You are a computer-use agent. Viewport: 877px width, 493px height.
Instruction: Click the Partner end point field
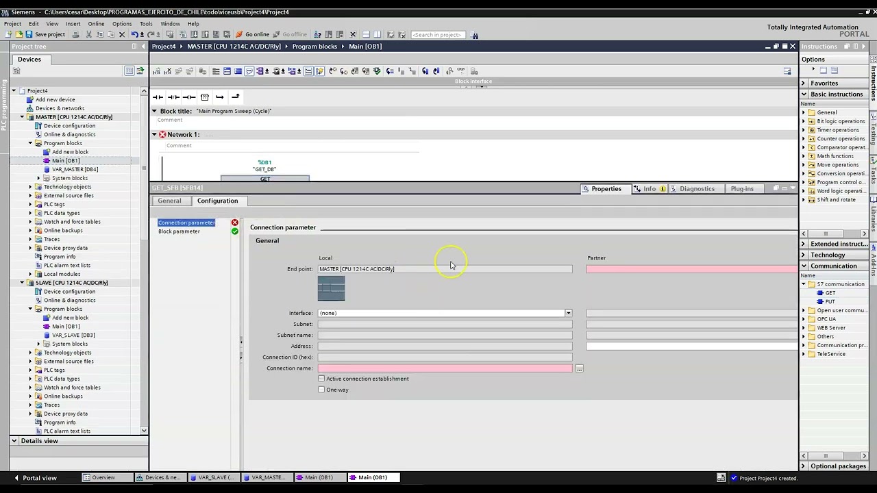[692, 269]
